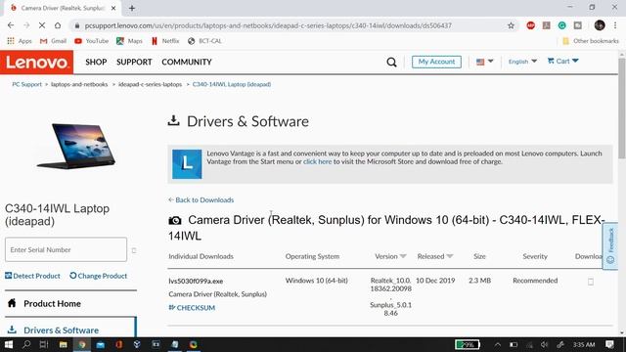This screenshot has height=352, width=626.
Task: Open Maps bookmark
Action: click(x=129, y=41)
